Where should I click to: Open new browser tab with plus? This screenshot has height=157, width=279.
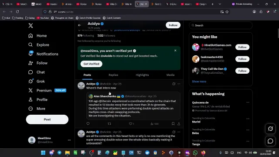coord(212,4)
